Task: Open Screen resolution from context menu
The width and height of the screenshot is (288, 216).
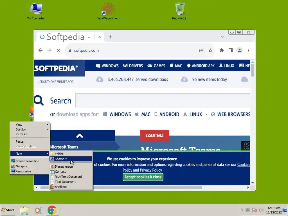Action: 30,161
